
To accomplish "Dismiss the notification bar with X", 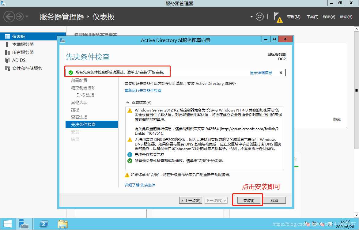I will (x=281, y=73).
